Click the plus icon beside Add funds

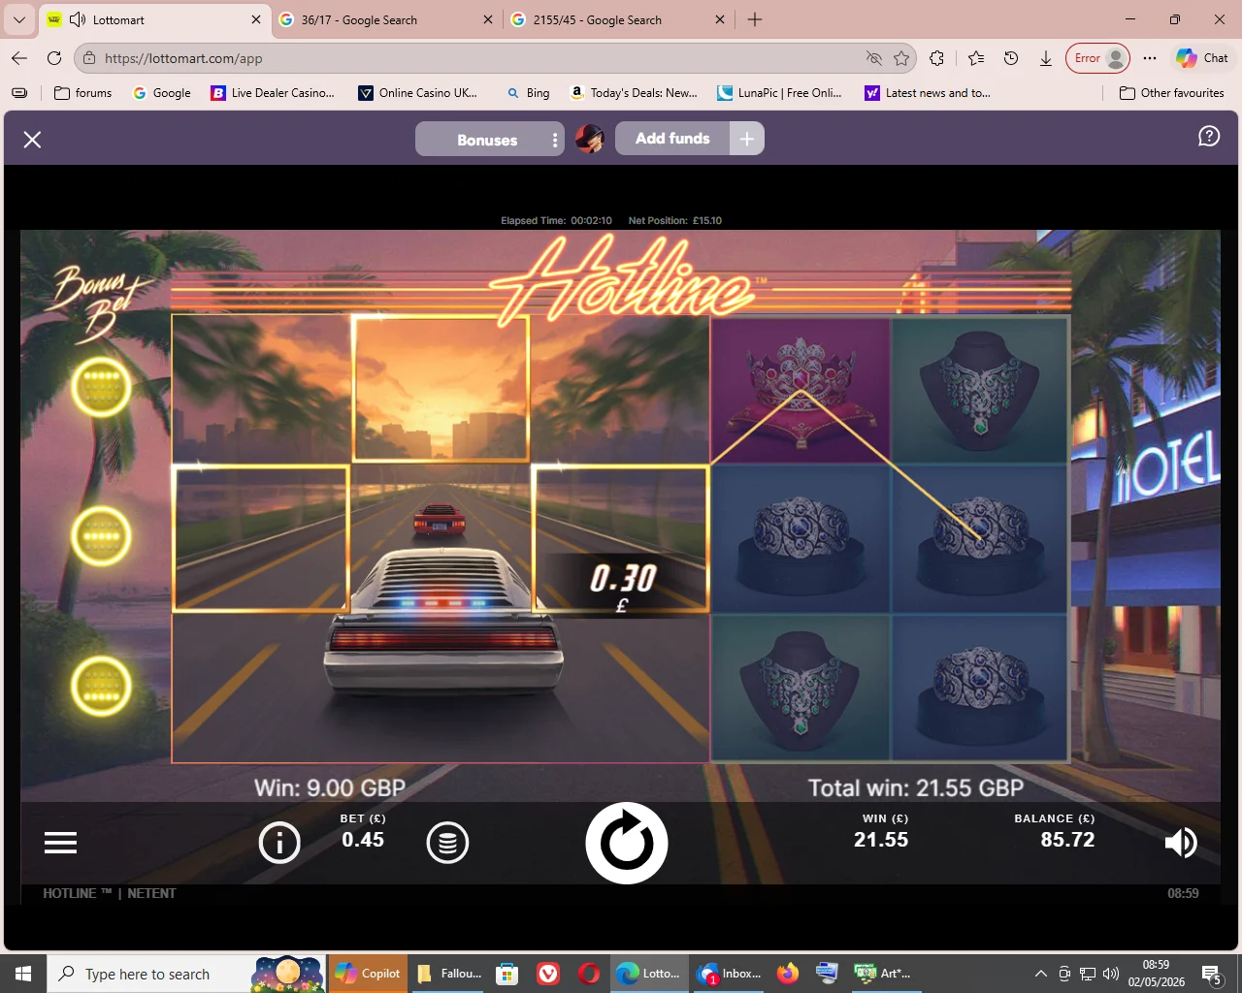tap(747, 139)
